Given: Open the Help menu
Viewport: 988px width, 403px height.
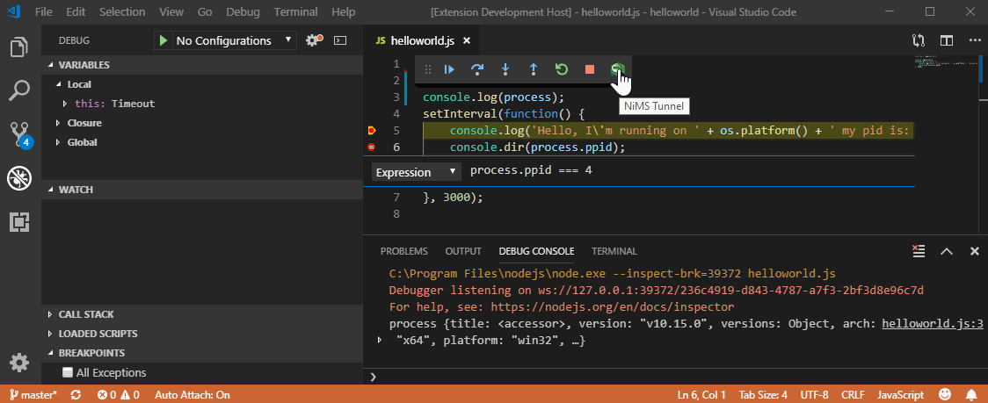Looking at the screenshot, I should [344, 12].
